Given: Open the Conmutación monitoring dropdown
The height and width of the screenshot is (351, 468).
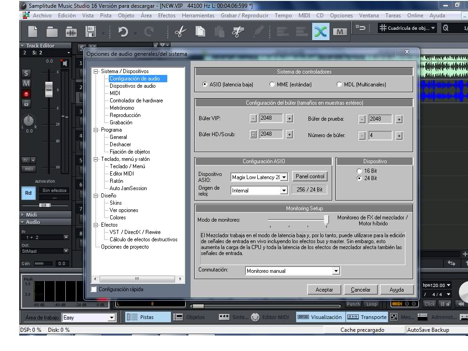Looking at the screenshot, I should tap(336, 271).
